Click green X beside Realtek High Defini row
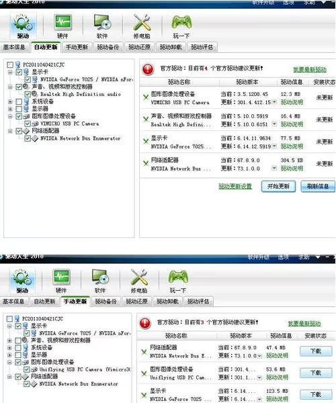336x403 pixels. tap(146, 120)
